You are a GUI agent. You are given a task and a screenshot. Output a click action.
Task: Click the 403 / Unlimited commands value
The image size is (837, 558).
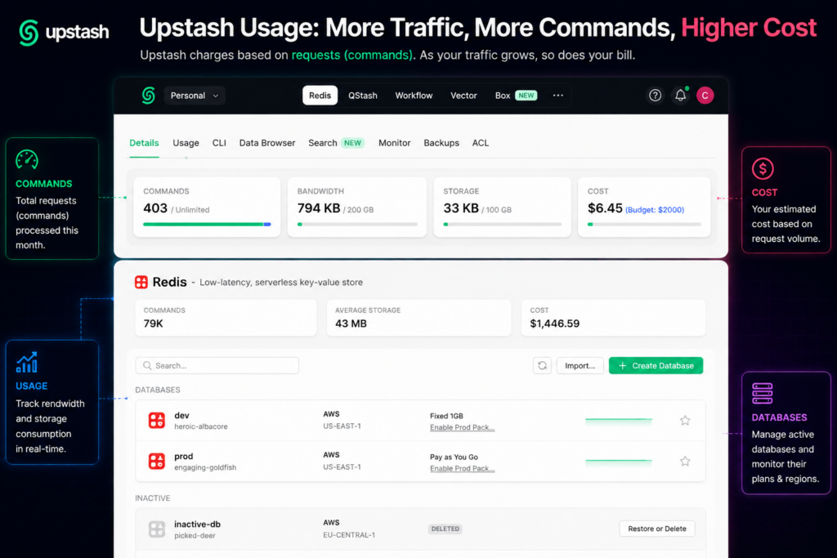tap(177, 208)
